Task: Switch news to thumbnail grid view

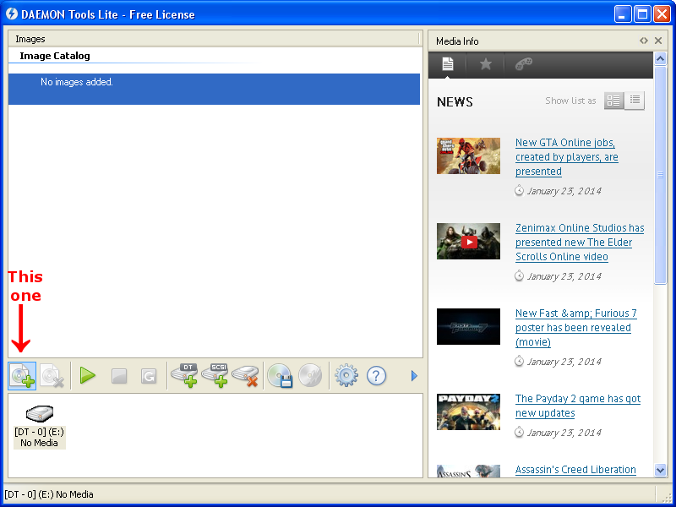Action: coord(613,101)
